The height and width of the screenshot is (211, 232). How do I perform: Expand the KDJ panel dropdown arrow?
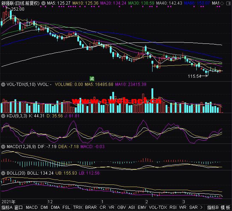click(x=4, y=116)
